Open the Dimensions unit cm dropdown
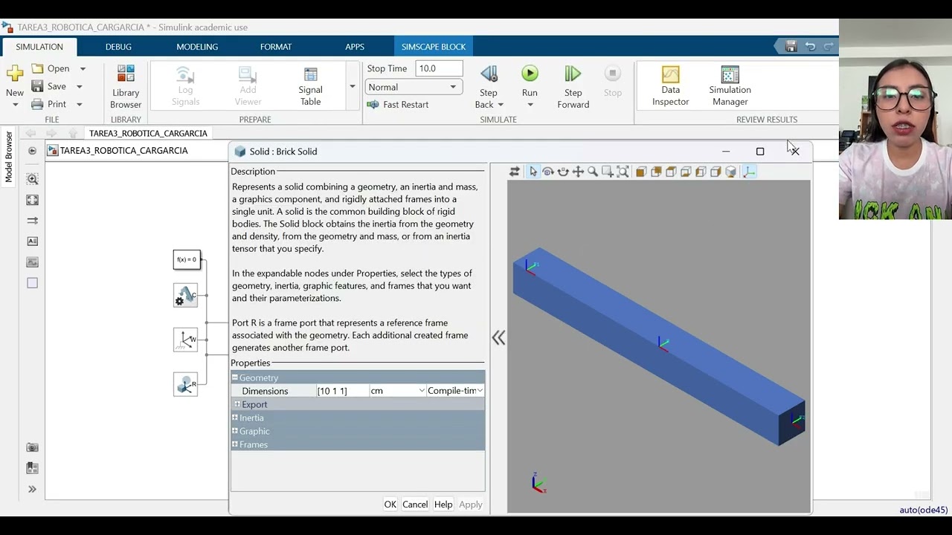Image resolution: width=952 pixels, height=535 pixels. (397, 391)
